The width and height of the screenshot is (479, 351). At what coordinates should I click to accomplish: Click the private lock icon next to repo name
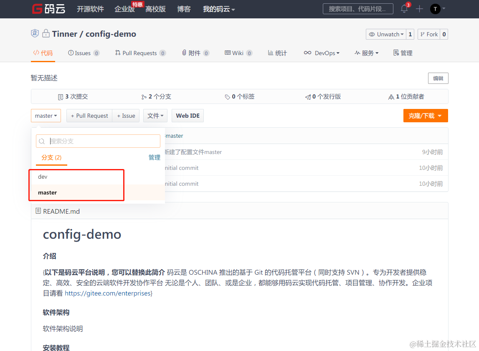[46, 33]
